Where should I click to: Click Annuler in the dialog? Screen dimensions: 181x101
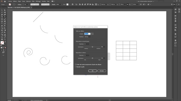click(102, 71)
